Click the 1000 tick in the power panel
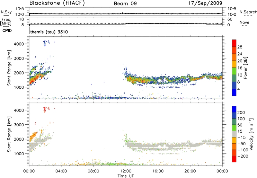 19,87
